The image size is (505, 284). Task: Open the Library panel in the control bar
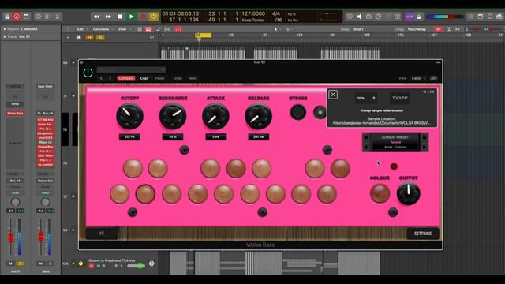(x=7, y=17)
